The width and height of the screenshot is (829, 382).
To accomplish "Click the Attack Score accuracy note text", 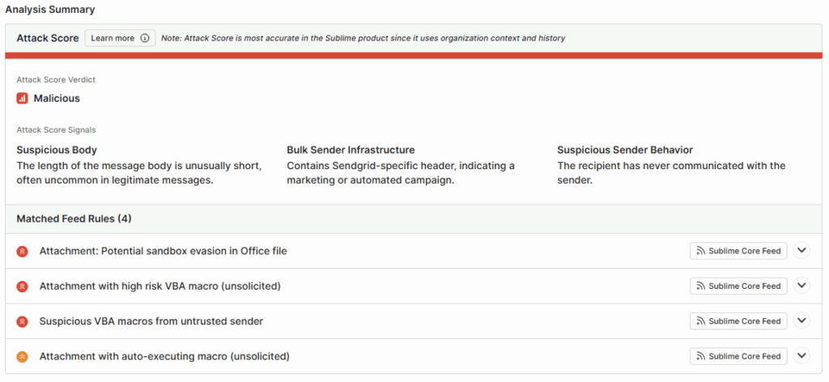I will pos(363,39).
